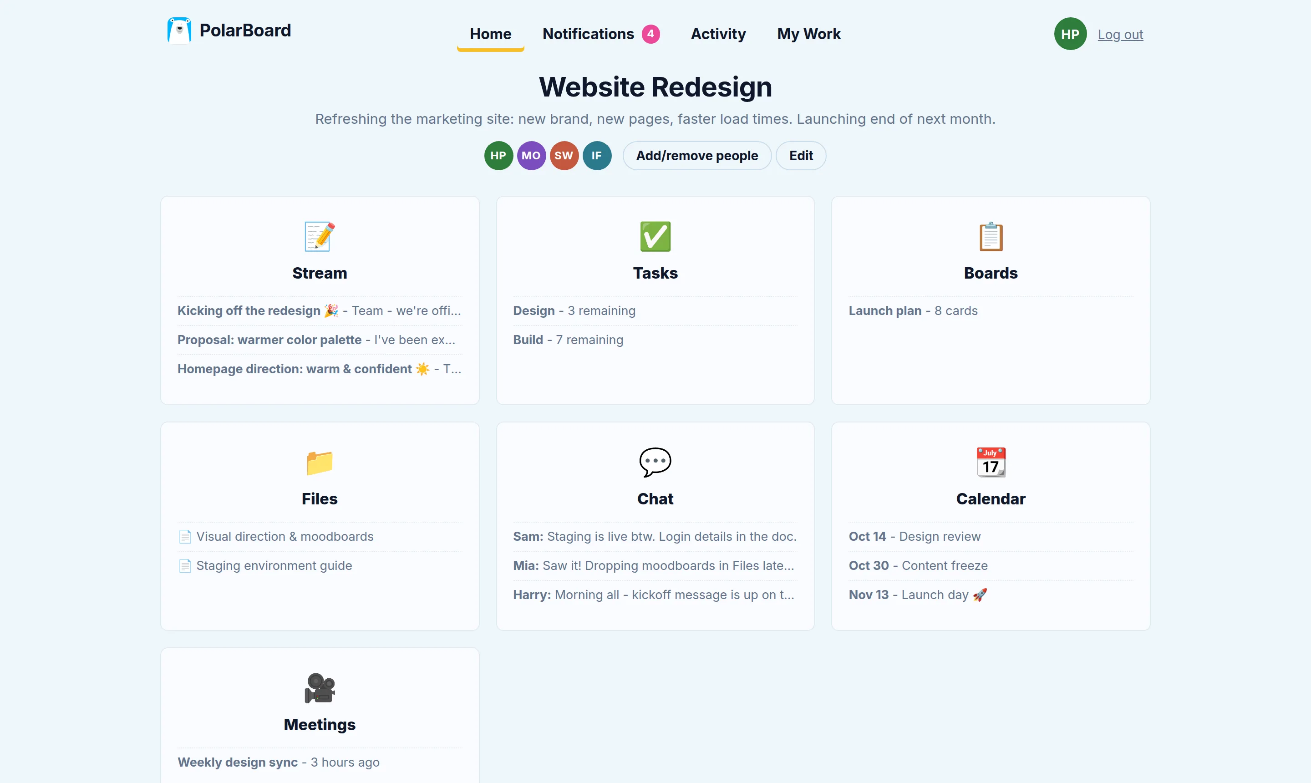Viewport: 1311px width, 783px height.
Task: Open Sam's chat message about staging
Action: 655,537
